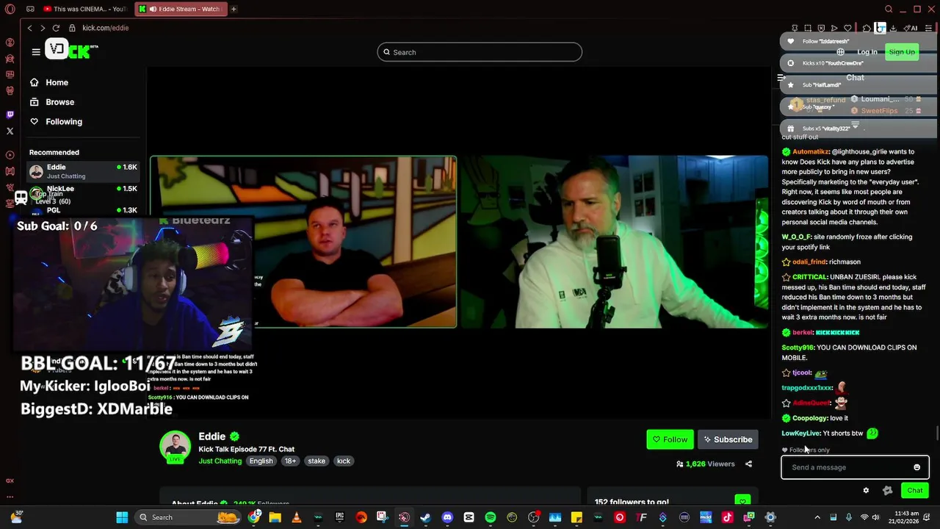Open Discord from the taskbar
This screenshot has height=529, width=940.
point(447,517)
